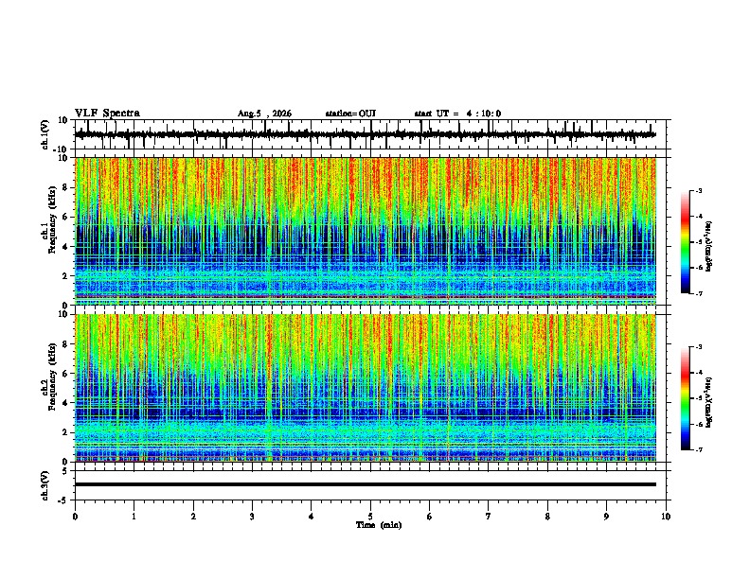Click the ch.1 voltage waveform trace
Viewport: 750px width, 579px height.
366,134
